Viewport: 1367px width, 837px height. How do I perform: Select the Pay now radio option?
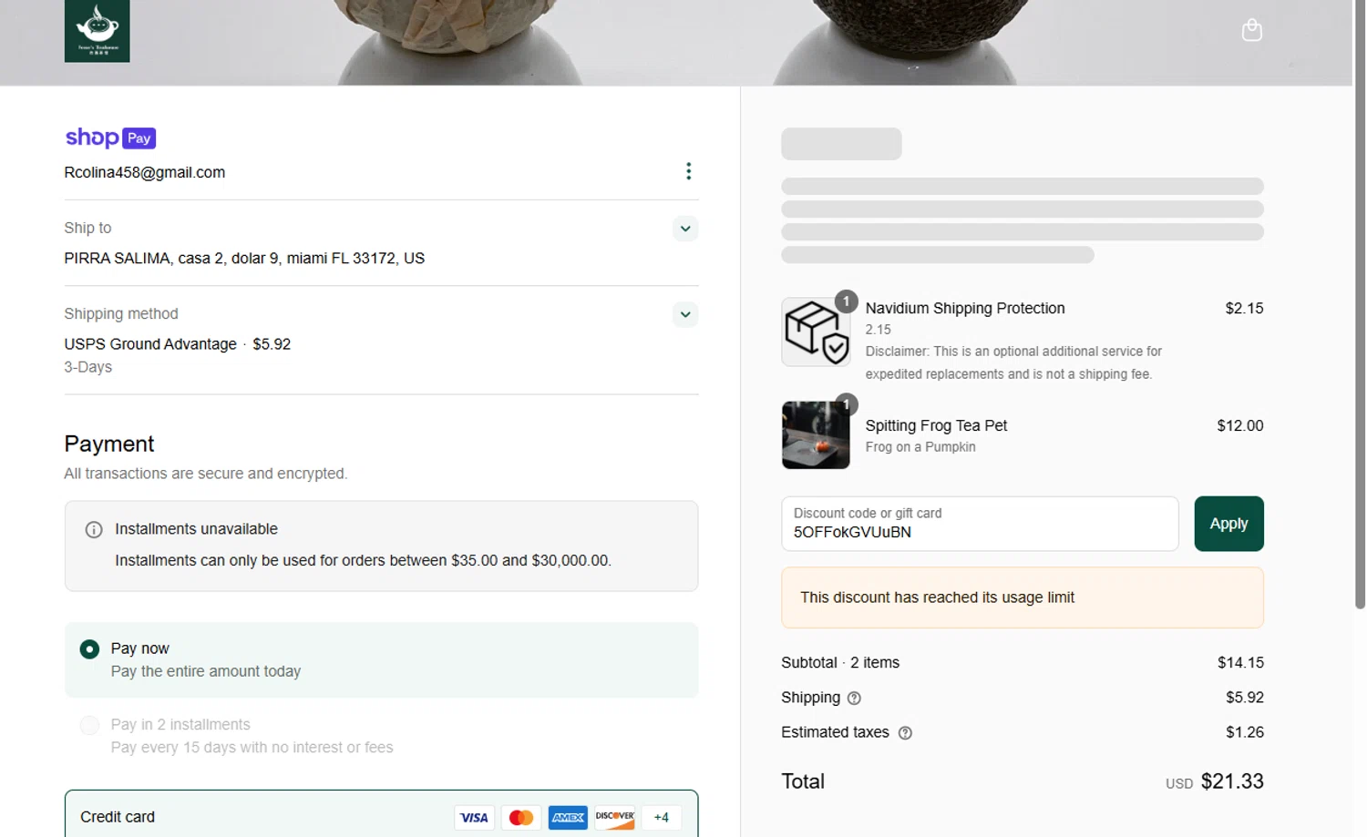pos(89,649)
